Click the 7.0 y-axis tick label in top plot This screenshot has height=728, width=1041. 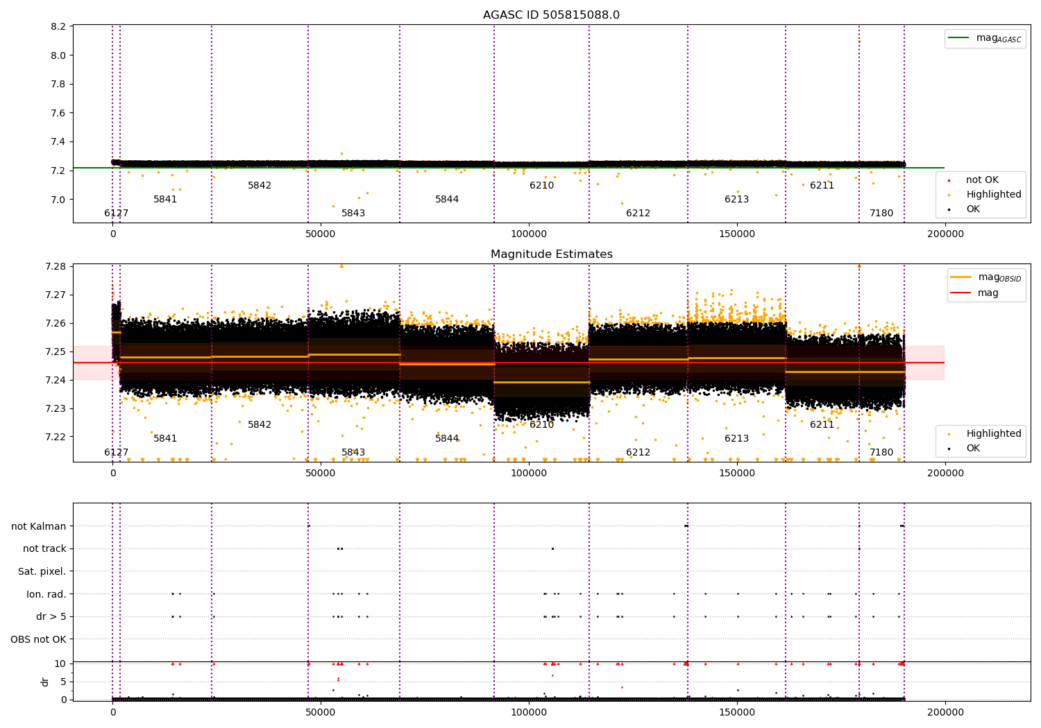click(58, 200)
